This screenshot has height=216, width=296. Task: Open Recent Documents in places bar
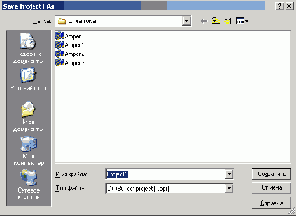click(x=29, y=48)
